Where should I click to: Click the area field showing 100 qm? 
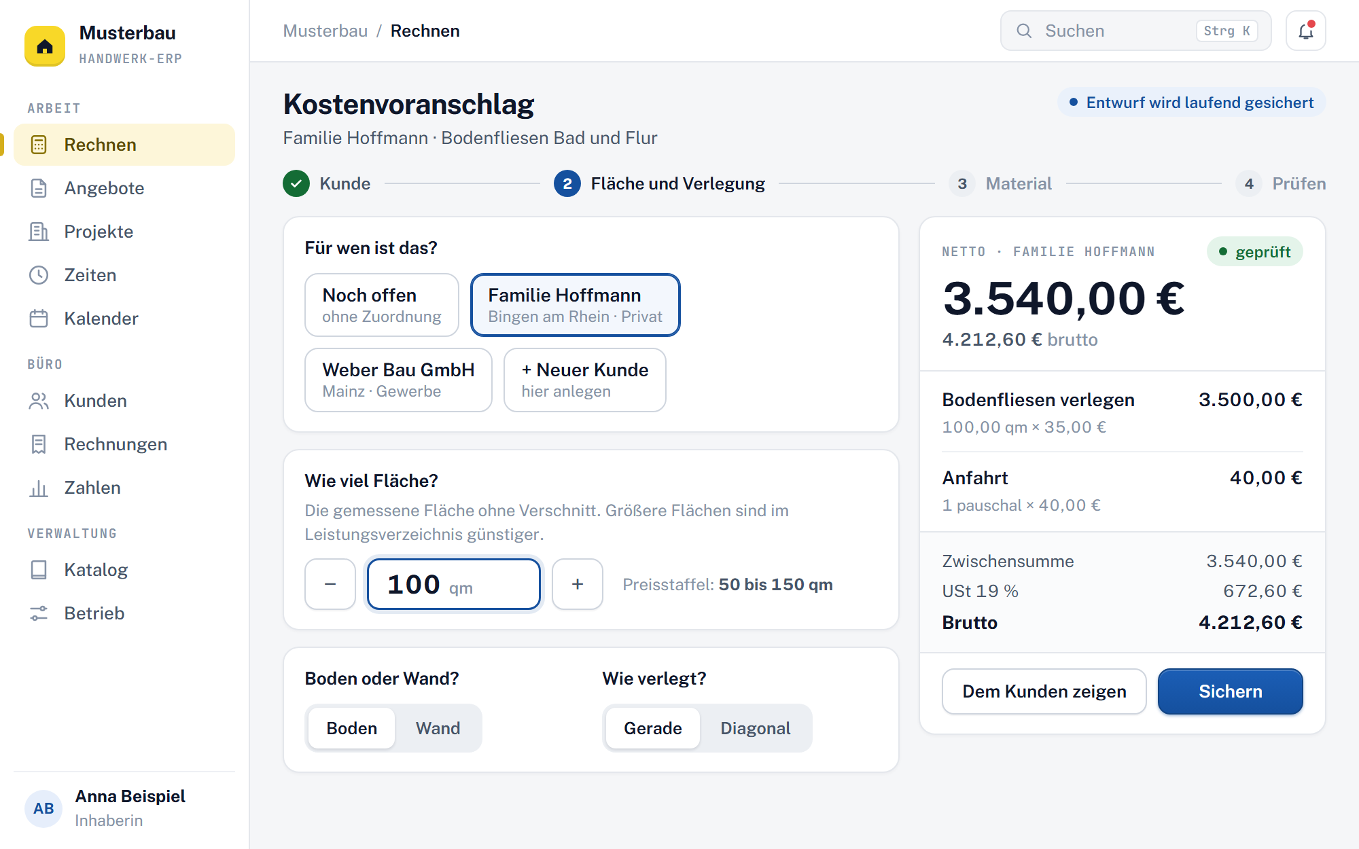(454, 584)
